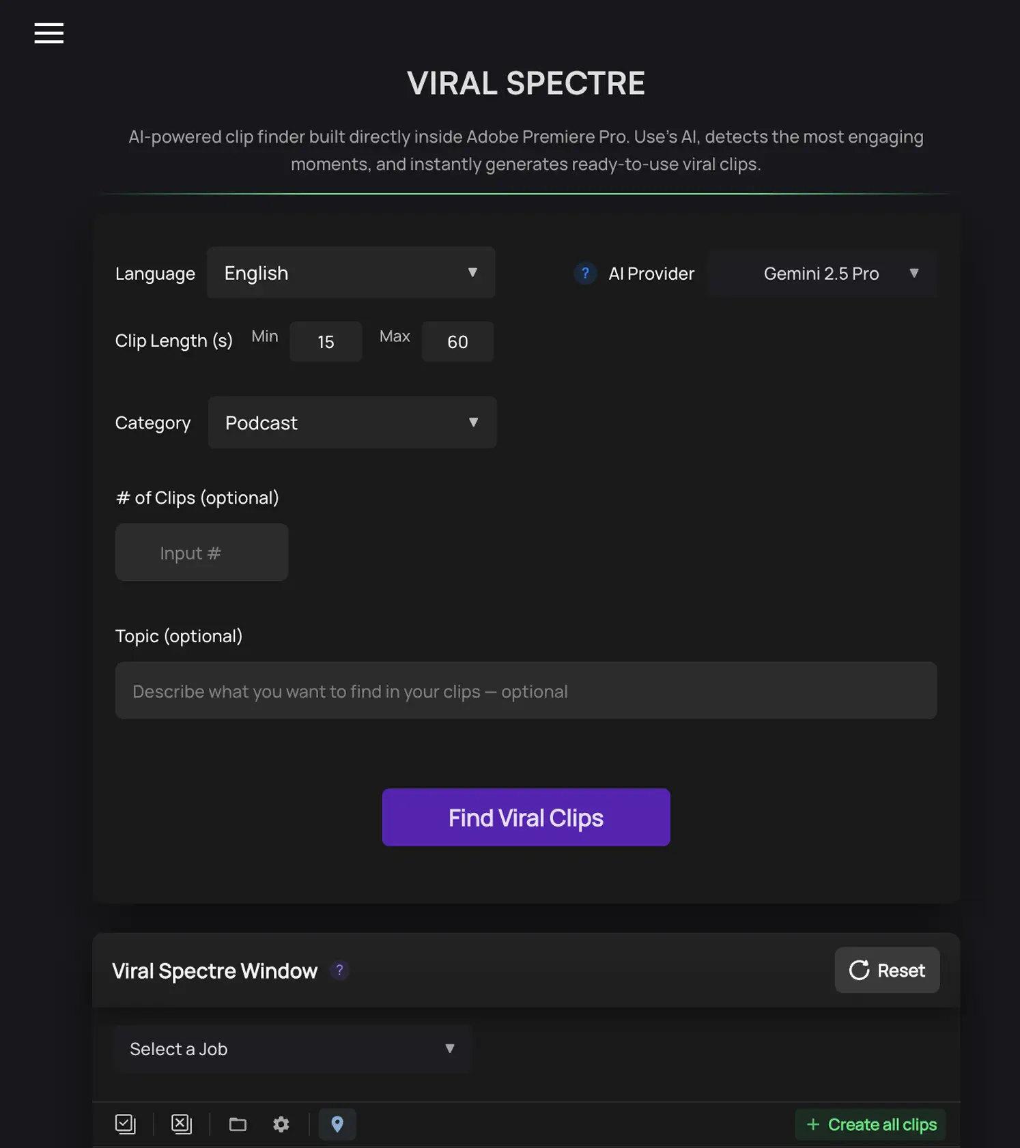Click the Viral Spectre Window help icon
Image resolution: width=1020 pixels, height=1148 pixels.
point(339,970)
